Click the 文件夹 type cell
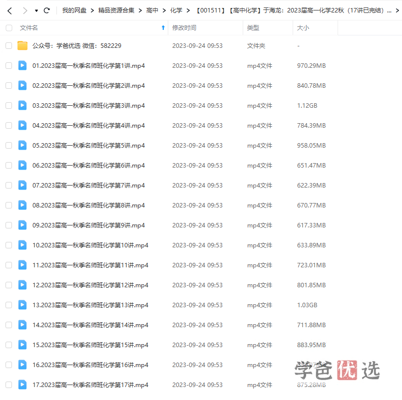 (256, 45)
